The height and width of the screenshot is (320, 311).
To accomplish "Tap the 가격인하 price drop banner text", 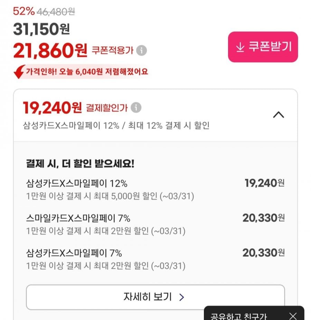I will tap(87, 72).
